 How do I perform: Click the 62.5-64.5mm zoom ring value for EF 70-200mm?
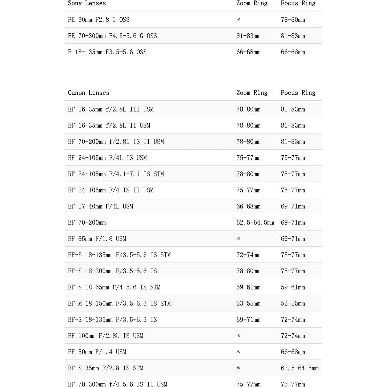[255, 223]
